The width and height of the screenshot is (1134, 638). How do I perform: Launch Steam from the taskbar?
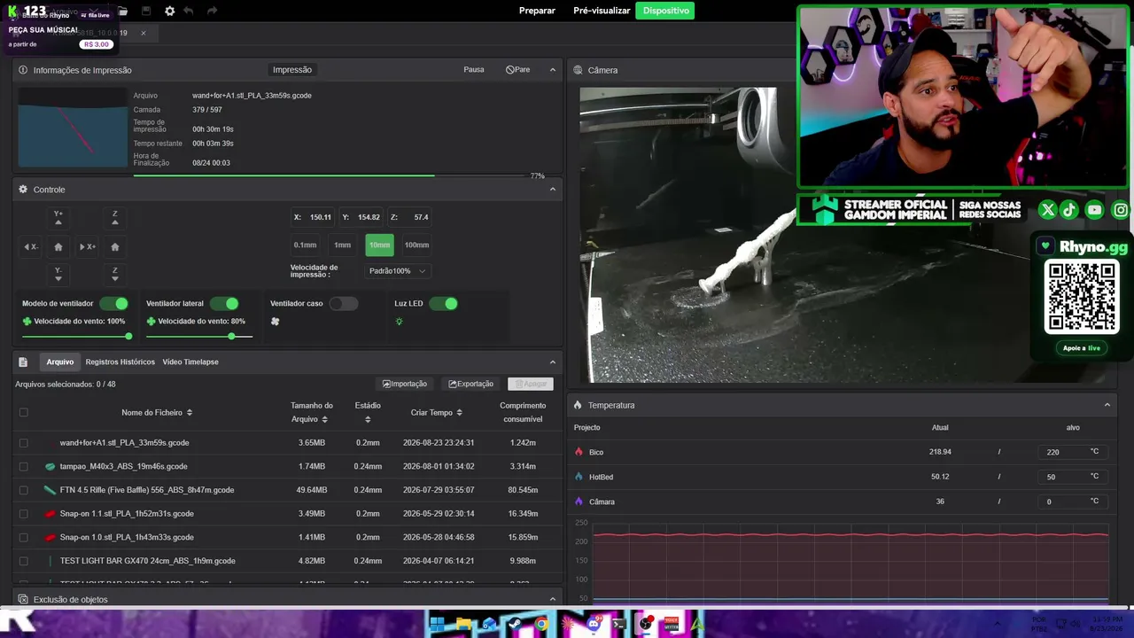point(516,624)
